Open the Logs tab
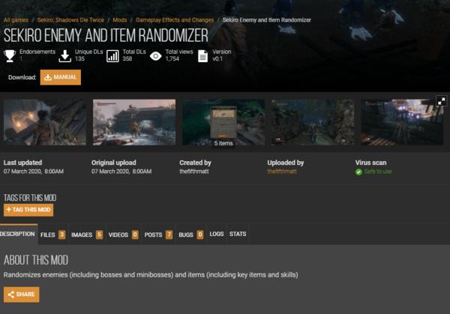 point(217,234)
